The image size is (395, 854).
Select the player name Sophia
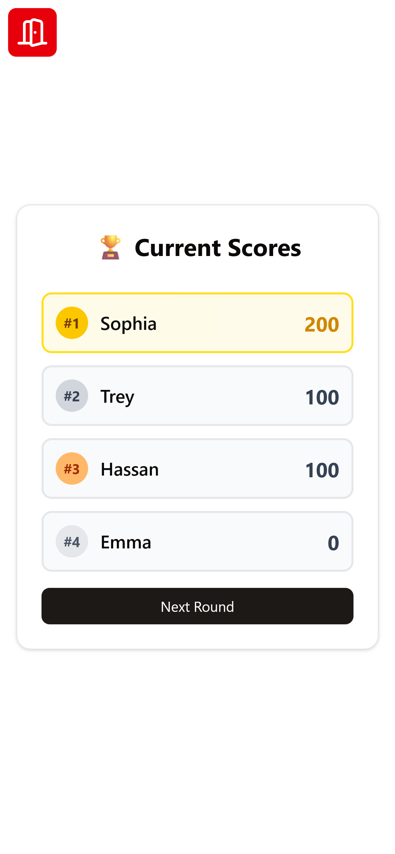[x=129, y=324]
